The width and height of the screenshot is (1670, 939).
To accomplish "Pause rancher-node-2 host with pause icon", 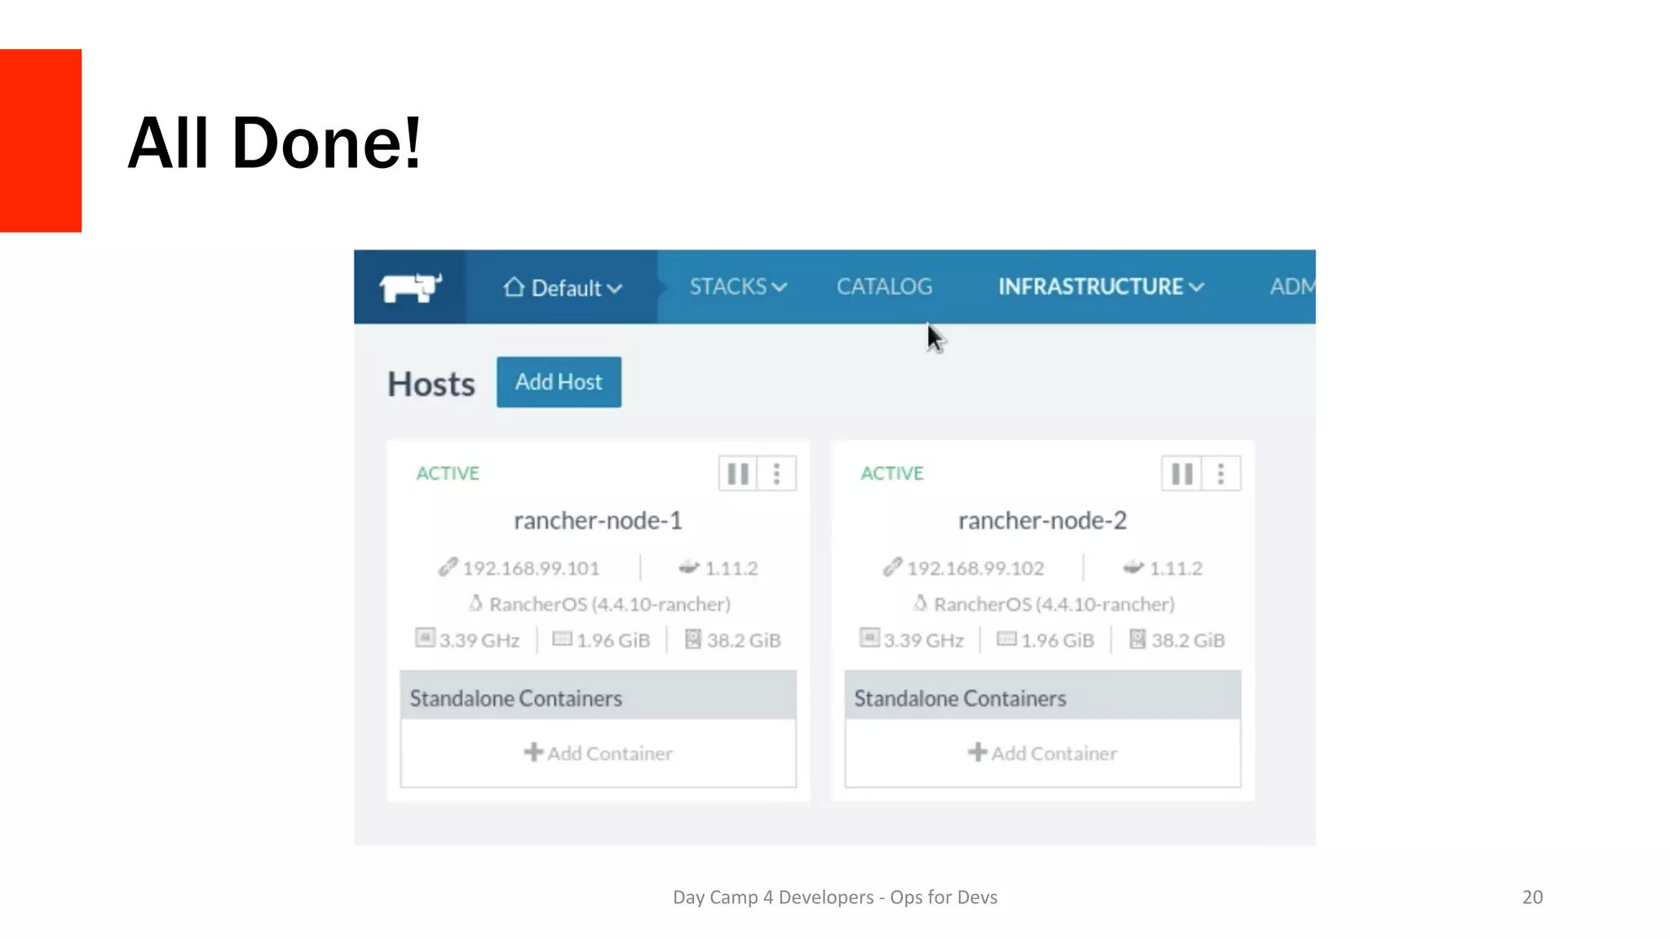I will tap(1182, 474).
